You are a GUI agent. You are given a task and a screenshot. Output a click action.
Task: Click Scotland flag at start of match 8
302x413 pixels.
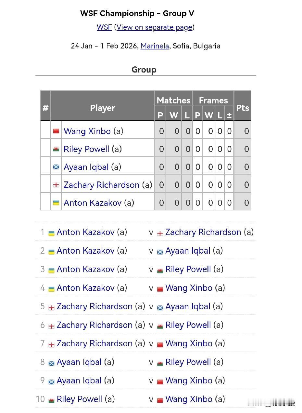pos(51,363)
